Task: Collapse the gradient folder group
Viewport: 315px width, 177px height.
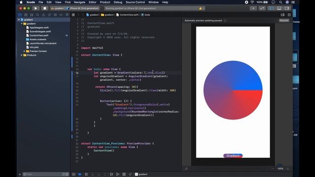Action: tap(22, 24)
